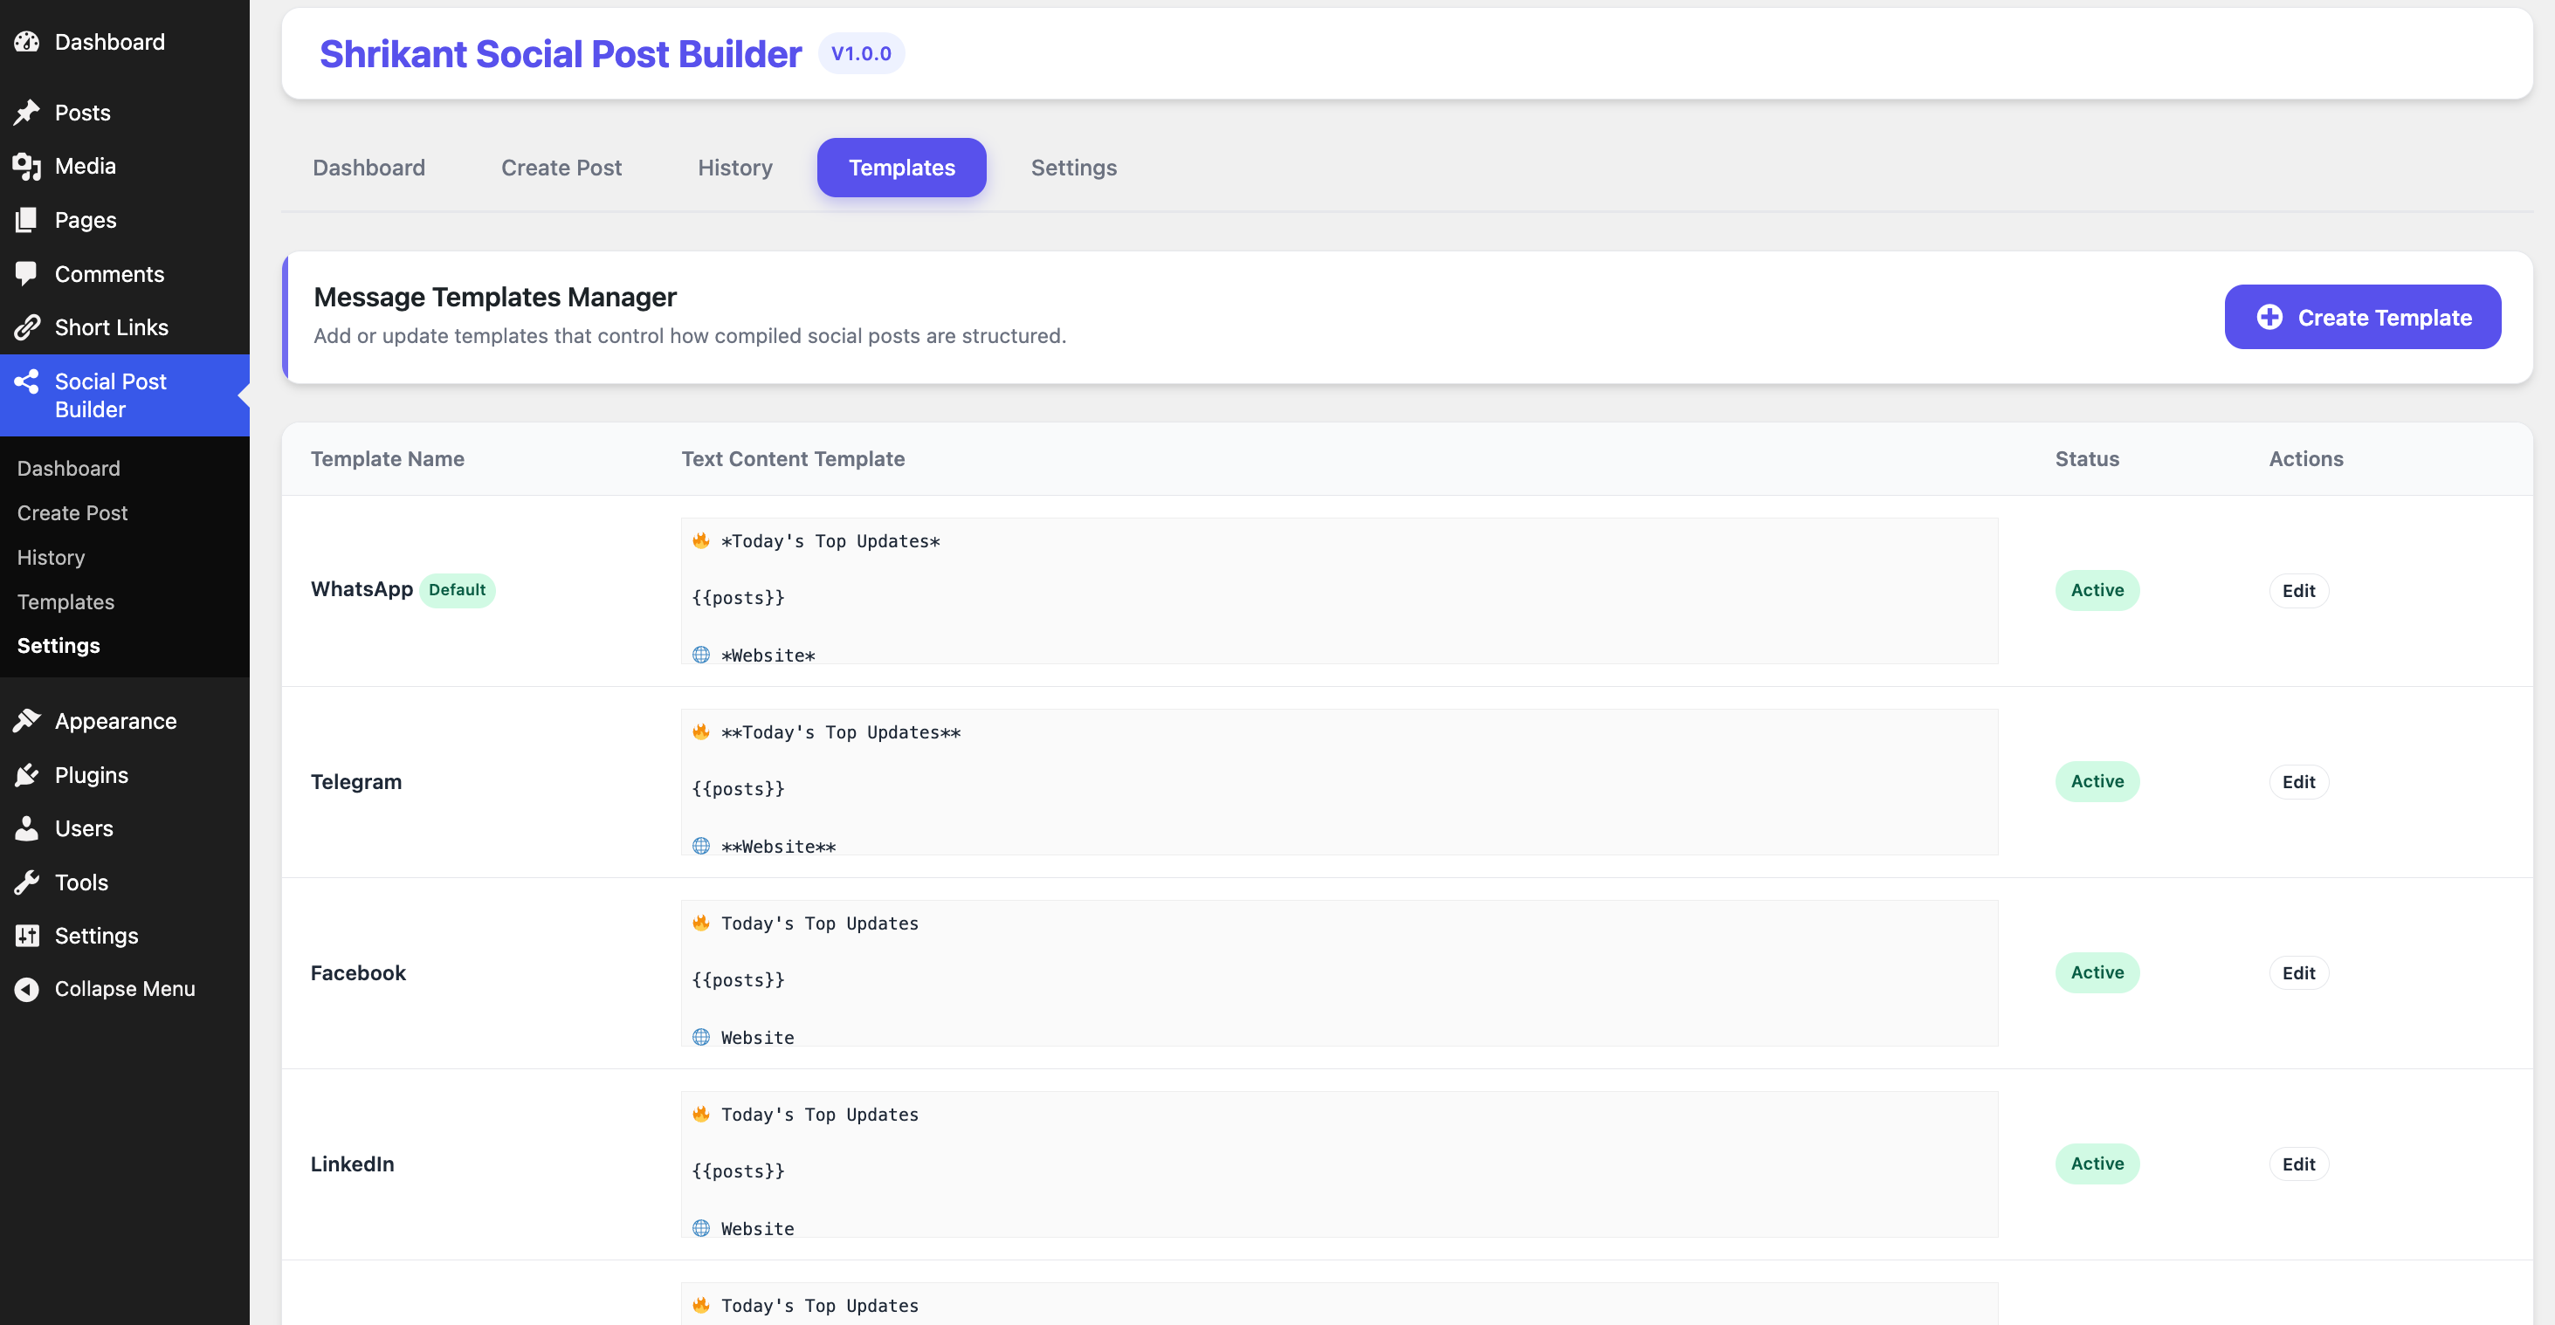Edit the Telegram template
The width and height of the screenshot is (2555, 1325).
[x=2298, y=782]
